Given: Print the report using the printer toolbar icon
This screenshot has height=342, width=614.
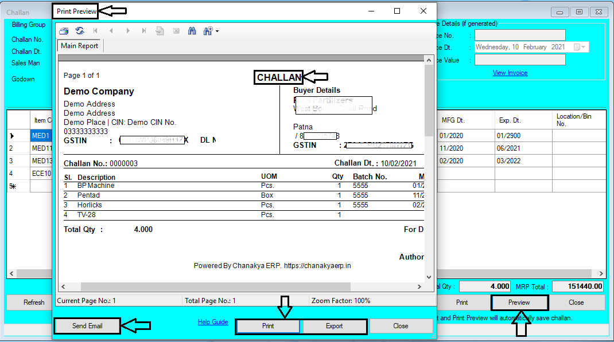Looking at the screenshot, I should (63, 30).
